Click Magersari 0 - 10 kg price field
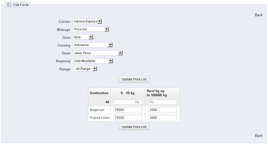 pyautogui.click(x=128, y=110)
